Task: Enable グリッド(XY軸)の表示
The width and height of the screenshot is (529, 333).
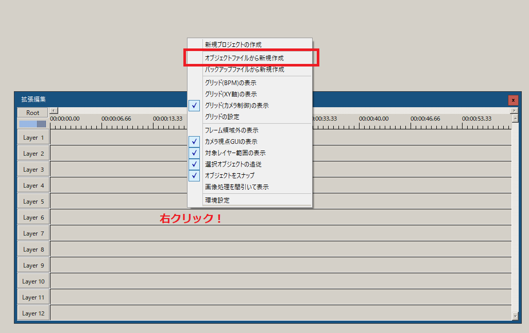Action: point(230,94)
